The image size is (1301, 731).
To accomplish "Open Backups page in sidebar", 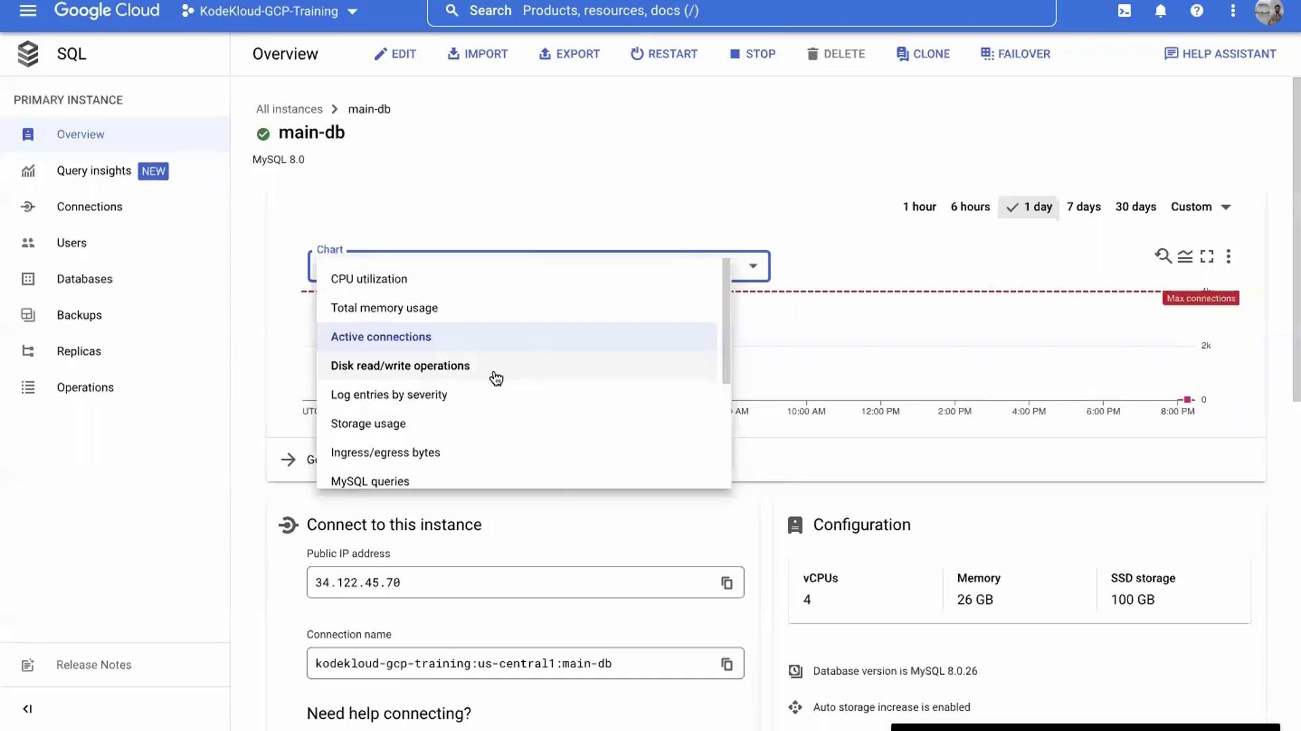I will click(x=115, y=315).
